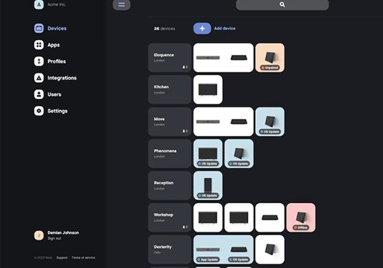
Task: Click the blue plus button
Action: point(202,29)
